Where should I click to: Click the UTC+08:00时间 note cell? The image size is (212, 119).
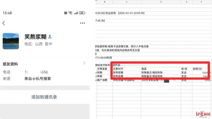104,58
